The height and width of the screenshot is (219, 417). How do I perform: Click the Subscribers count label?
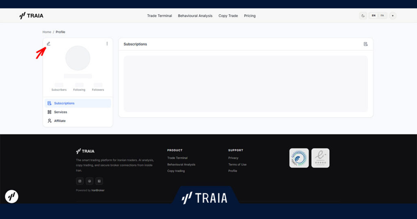pyautogui.click(x=59, y=90)
